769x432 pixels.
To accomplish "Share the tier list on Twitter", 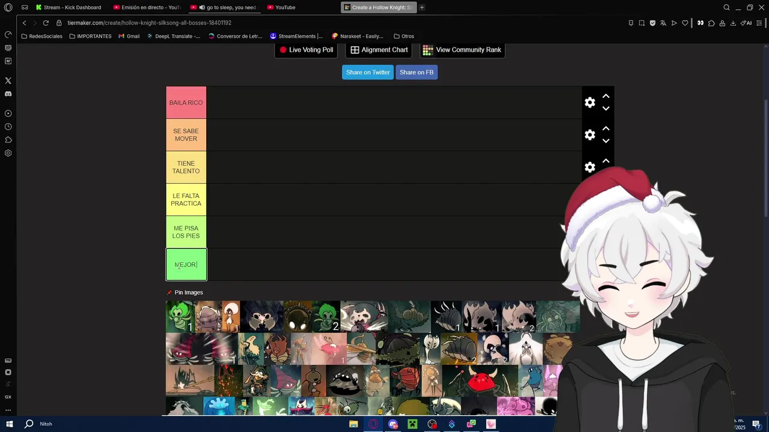I will 368,72.
